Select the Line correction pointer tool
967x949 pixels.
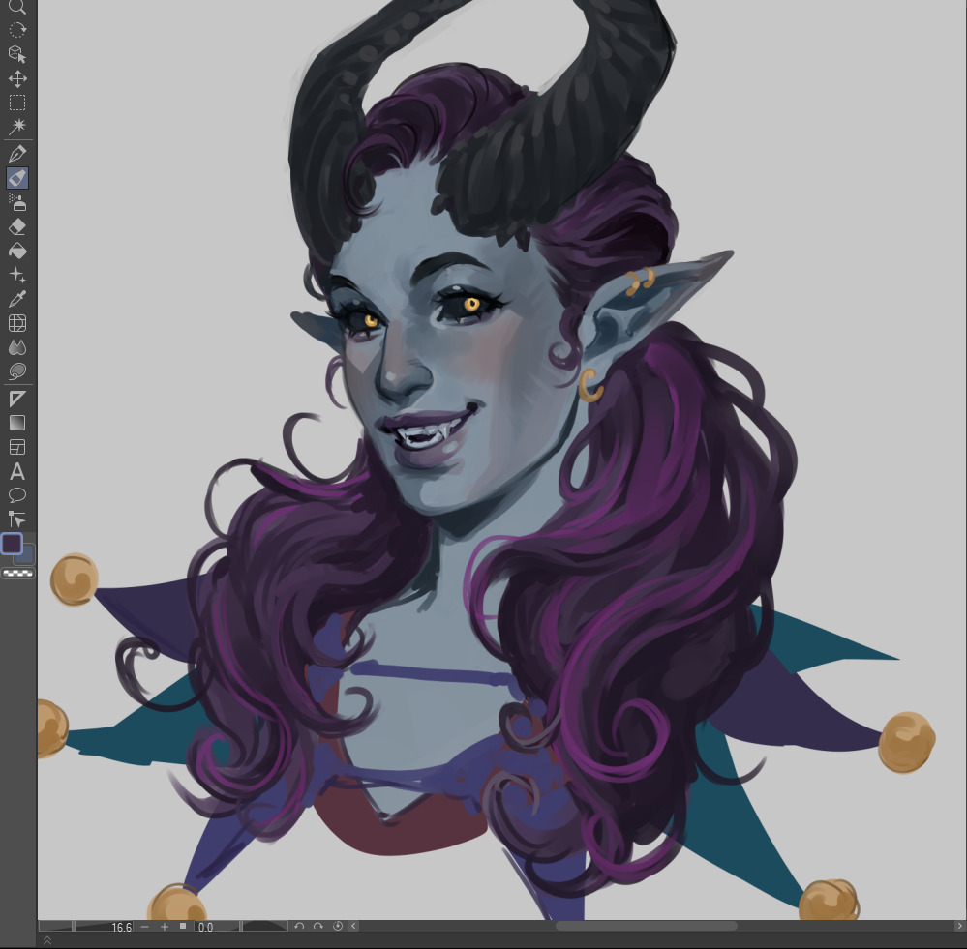tap(17, 519)
